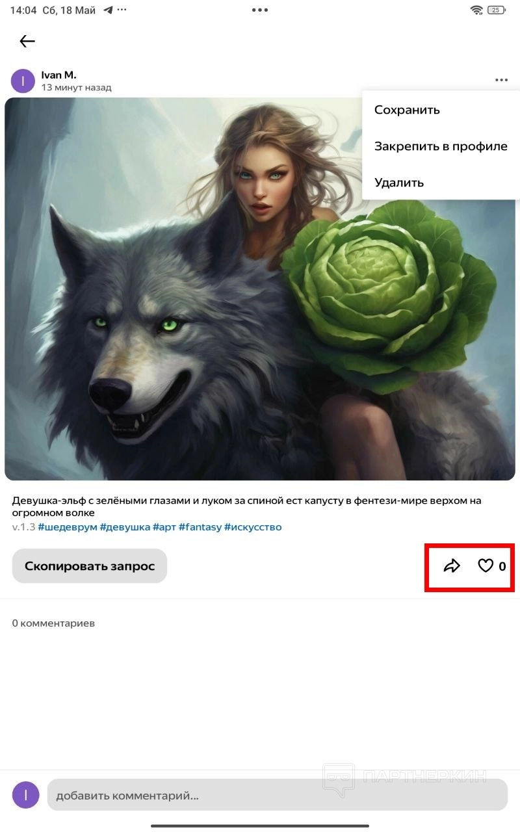Open the #шедеврум hashtag link

(x=67, y=527)
